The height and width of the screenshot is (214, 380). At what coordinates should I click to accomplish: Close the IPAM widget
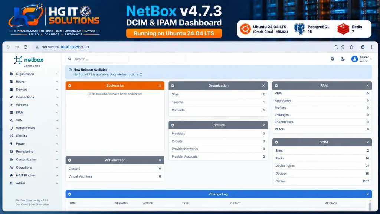click(368, 85)
